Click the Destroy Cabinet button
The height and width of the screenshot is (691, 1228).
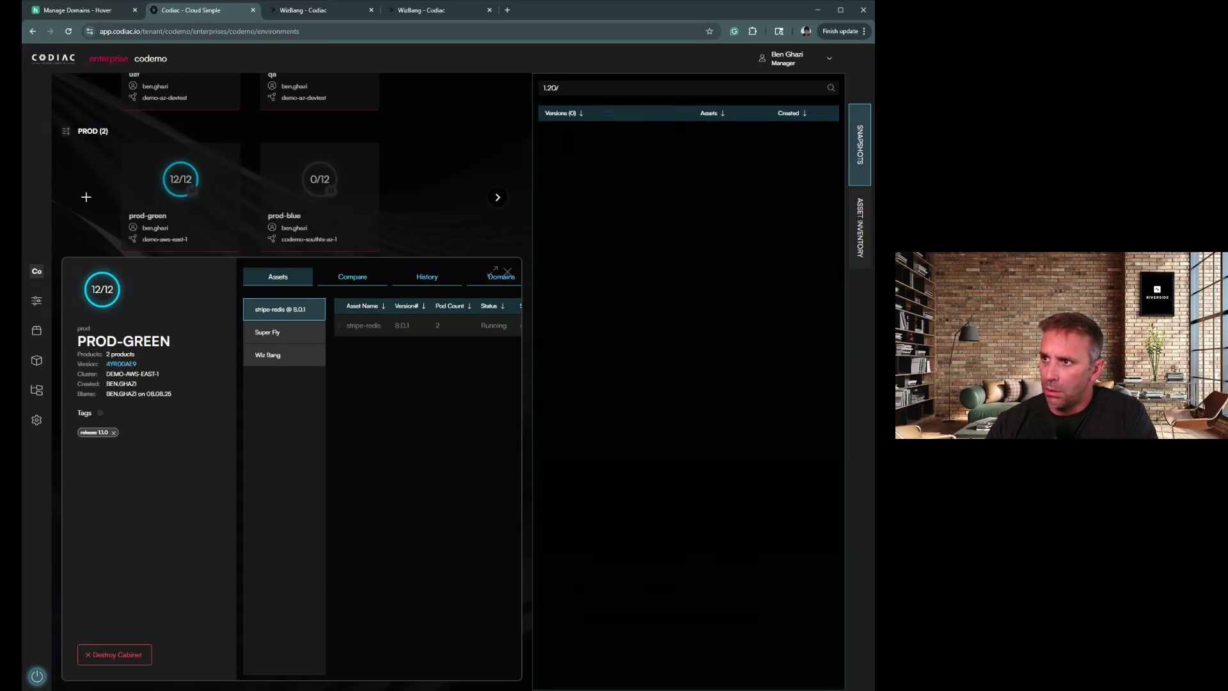pos(114,655)
